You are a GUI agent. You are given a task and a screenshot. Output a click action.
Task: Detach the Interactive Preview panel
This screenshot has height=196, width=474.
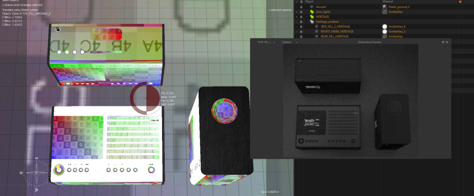(x=443, y=42)
